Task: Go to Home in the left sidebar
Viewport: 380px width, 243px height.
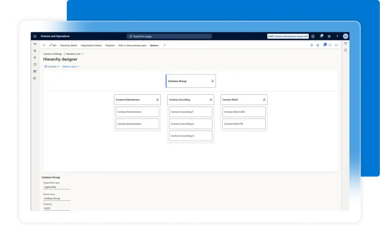Action: click(x=35, y=51)
